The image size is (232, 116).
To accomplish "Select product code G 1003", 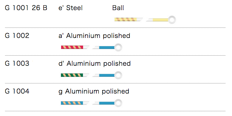I will pos(17,63).
